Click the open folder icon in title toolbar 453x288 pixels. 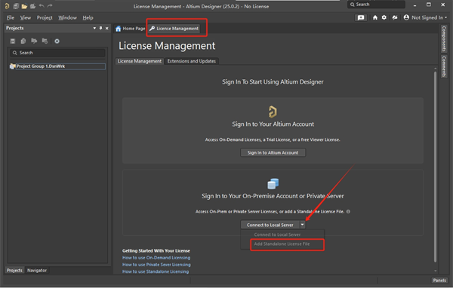(24, 6)
